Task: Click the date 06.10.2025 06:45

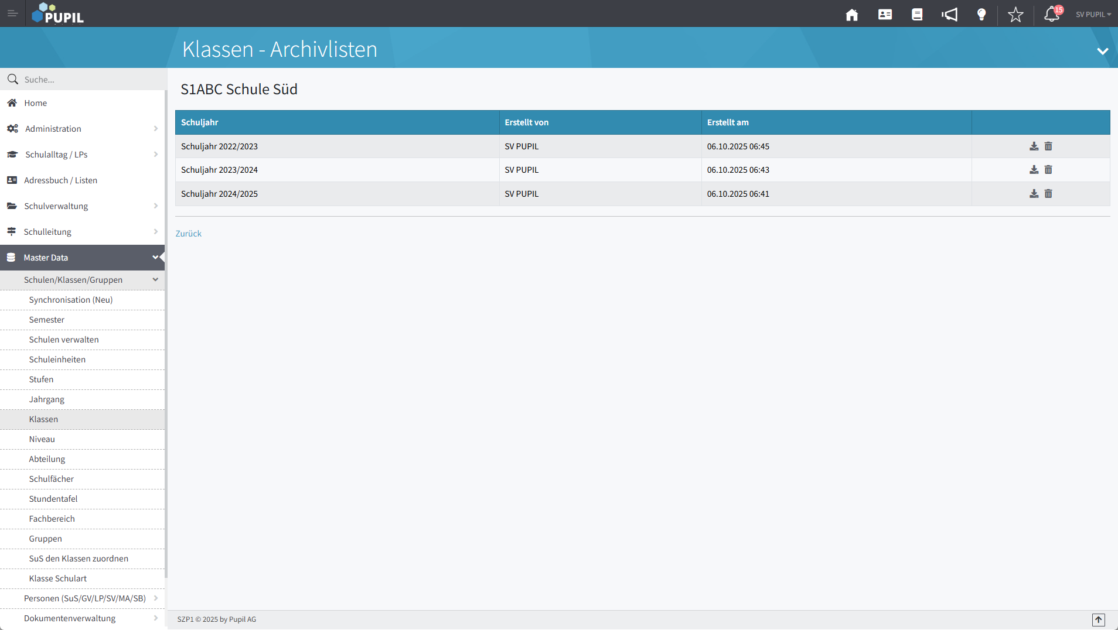Action: point(738,146)
